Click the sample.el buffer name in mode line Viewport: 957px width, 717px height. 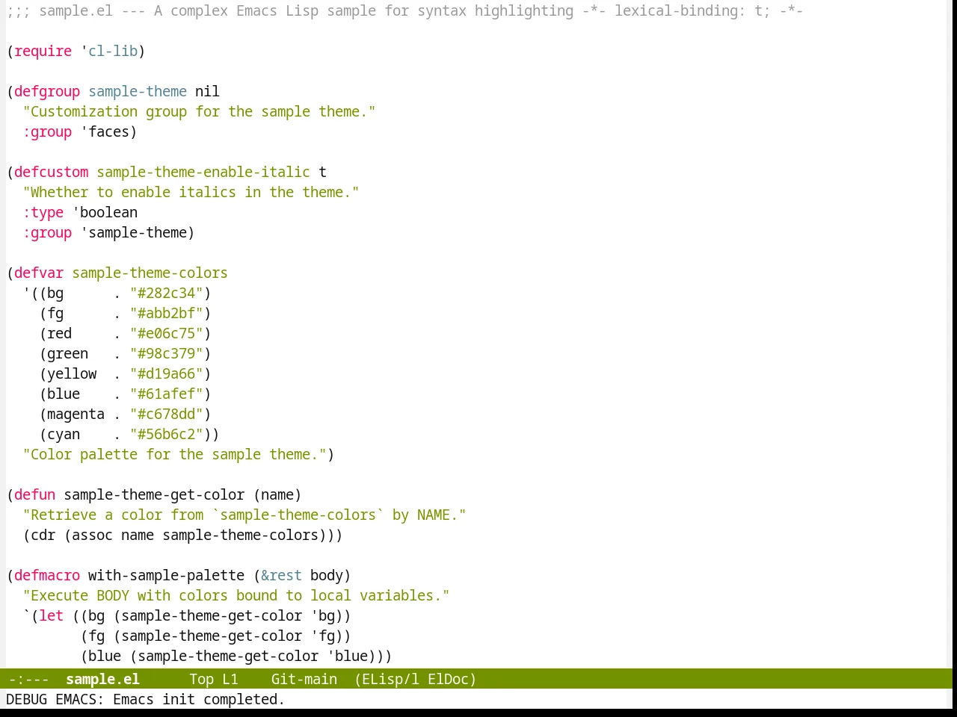tap(102, 679)
